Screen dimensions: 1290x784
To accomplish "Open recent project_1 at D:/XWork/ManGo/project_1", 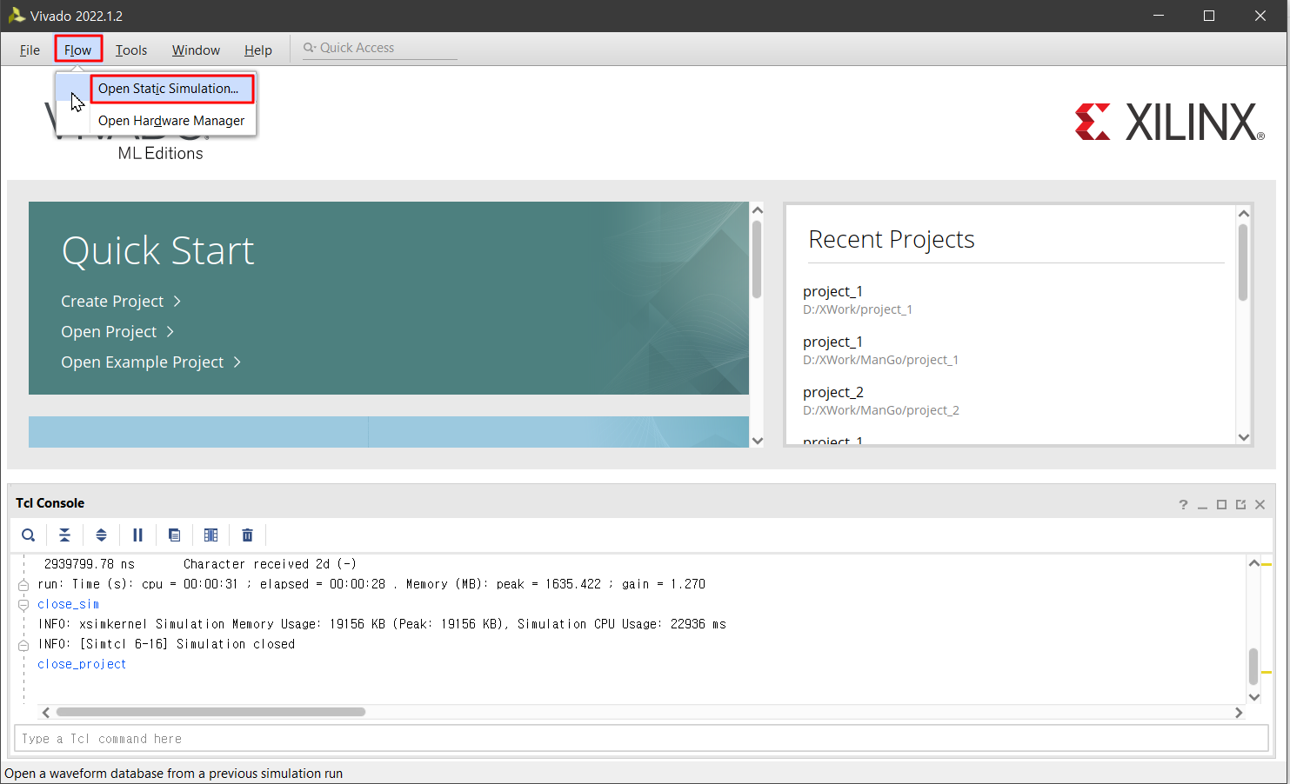I will [880, 350].
